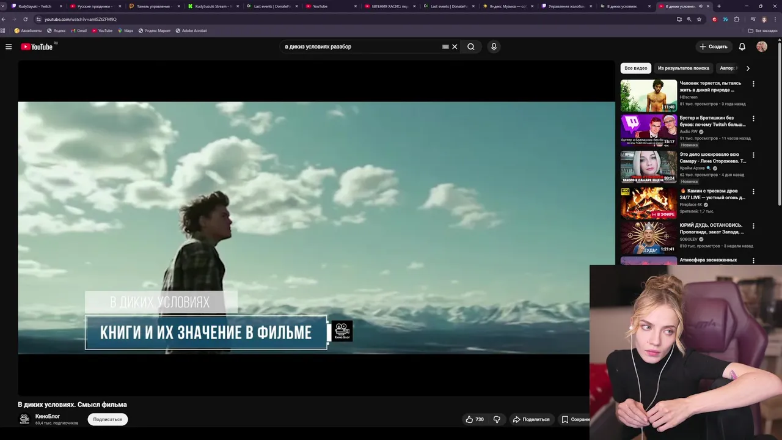Click 'Создать' create button
782x440 pixels.
point(714,46)
